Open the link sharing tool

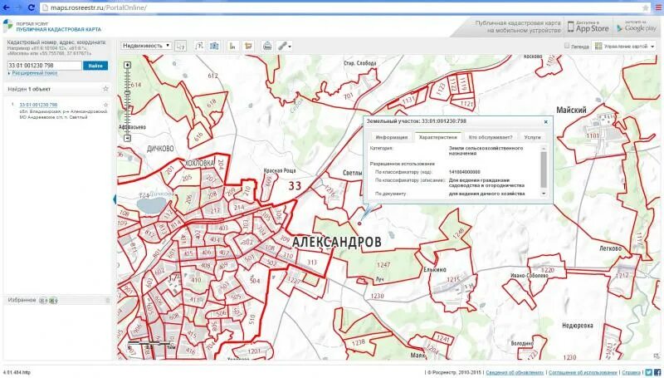pos(282,46)
